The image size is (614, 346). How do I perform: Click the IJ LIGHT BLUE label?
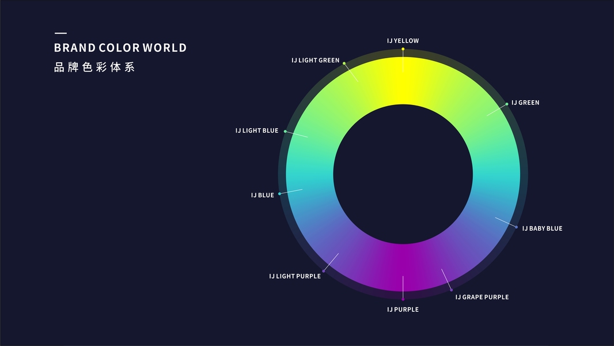257,130
